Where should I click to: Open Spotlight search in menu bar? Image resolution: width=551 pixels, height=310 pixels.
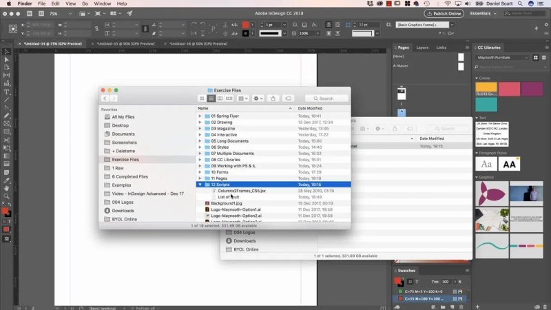tap(520, 3)
